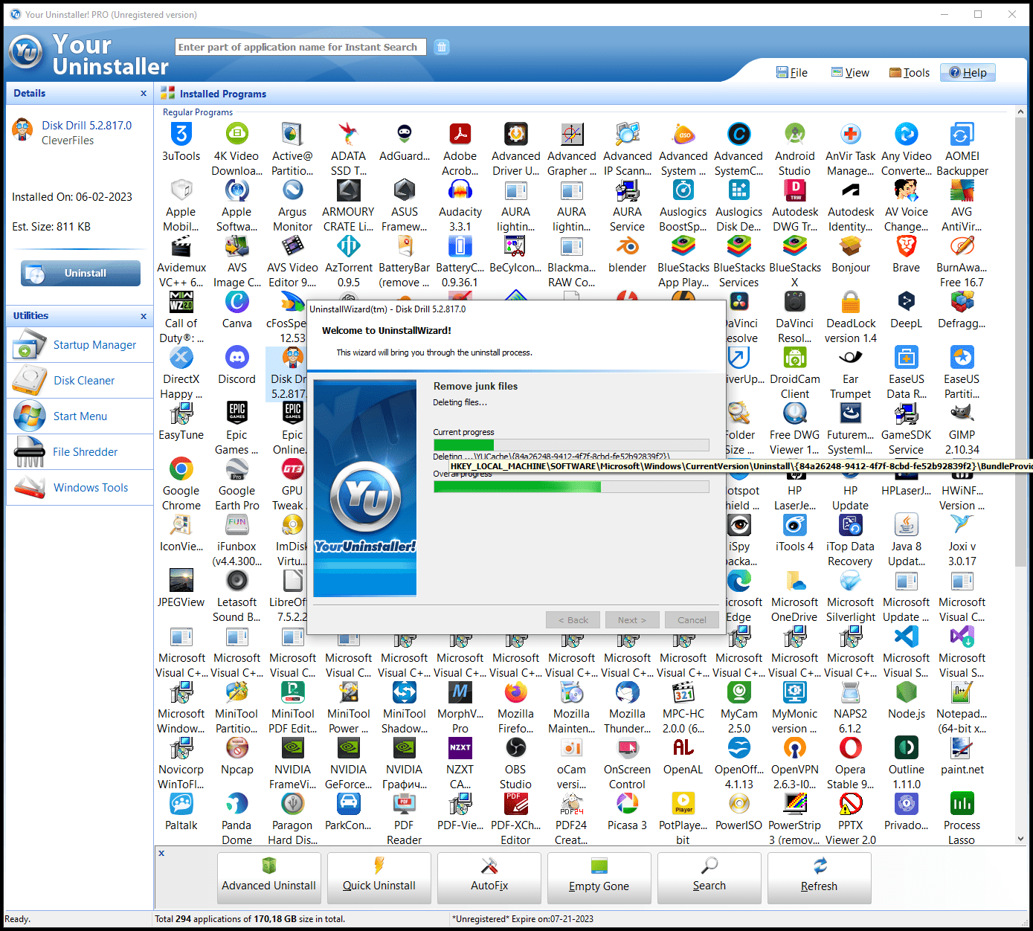This screenshot has width=1033, height=931.
Task: Pick the PowerISO program icon
Action: tap(738, 803)
